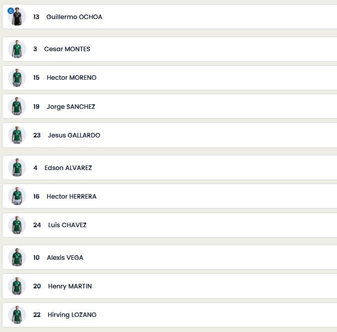Click the captain badge on Ochoa's avatar

pyautogui.click(x=11, y=11)
